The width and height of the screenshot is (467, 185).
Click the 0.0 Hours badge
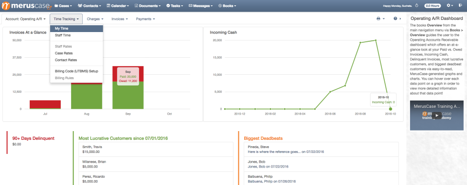pos(432,6)
